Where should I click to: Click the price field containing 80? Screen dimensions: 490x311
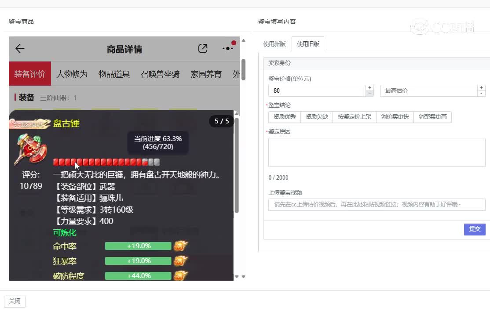pyautogui.click(x=317, y=90)
